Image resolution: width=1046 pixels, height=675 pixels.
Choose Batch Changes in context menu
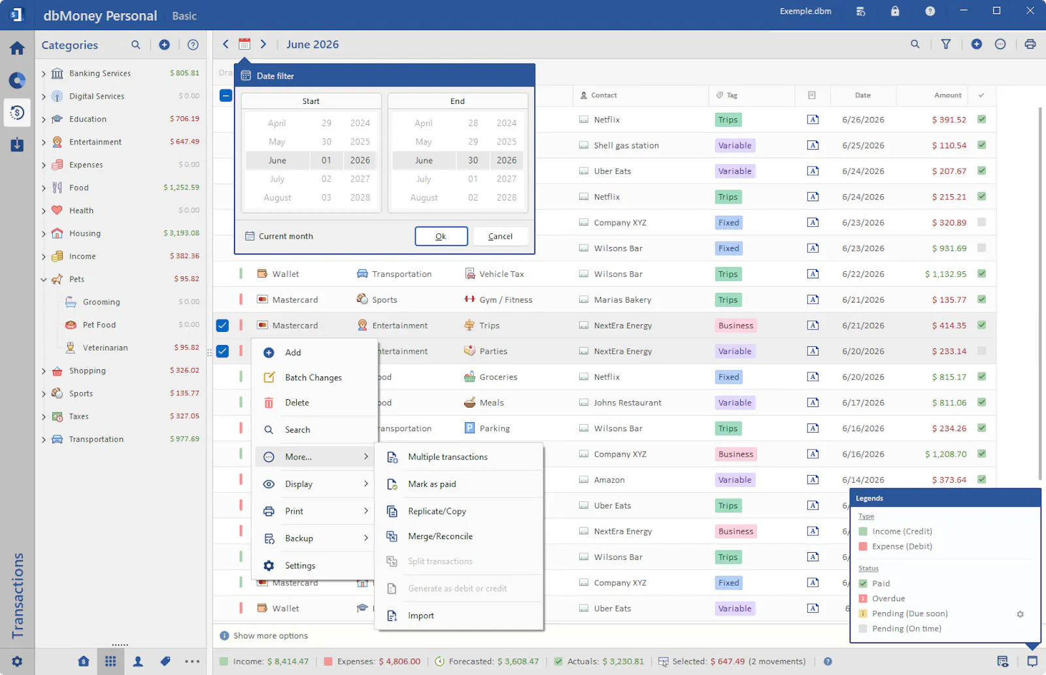314,378
